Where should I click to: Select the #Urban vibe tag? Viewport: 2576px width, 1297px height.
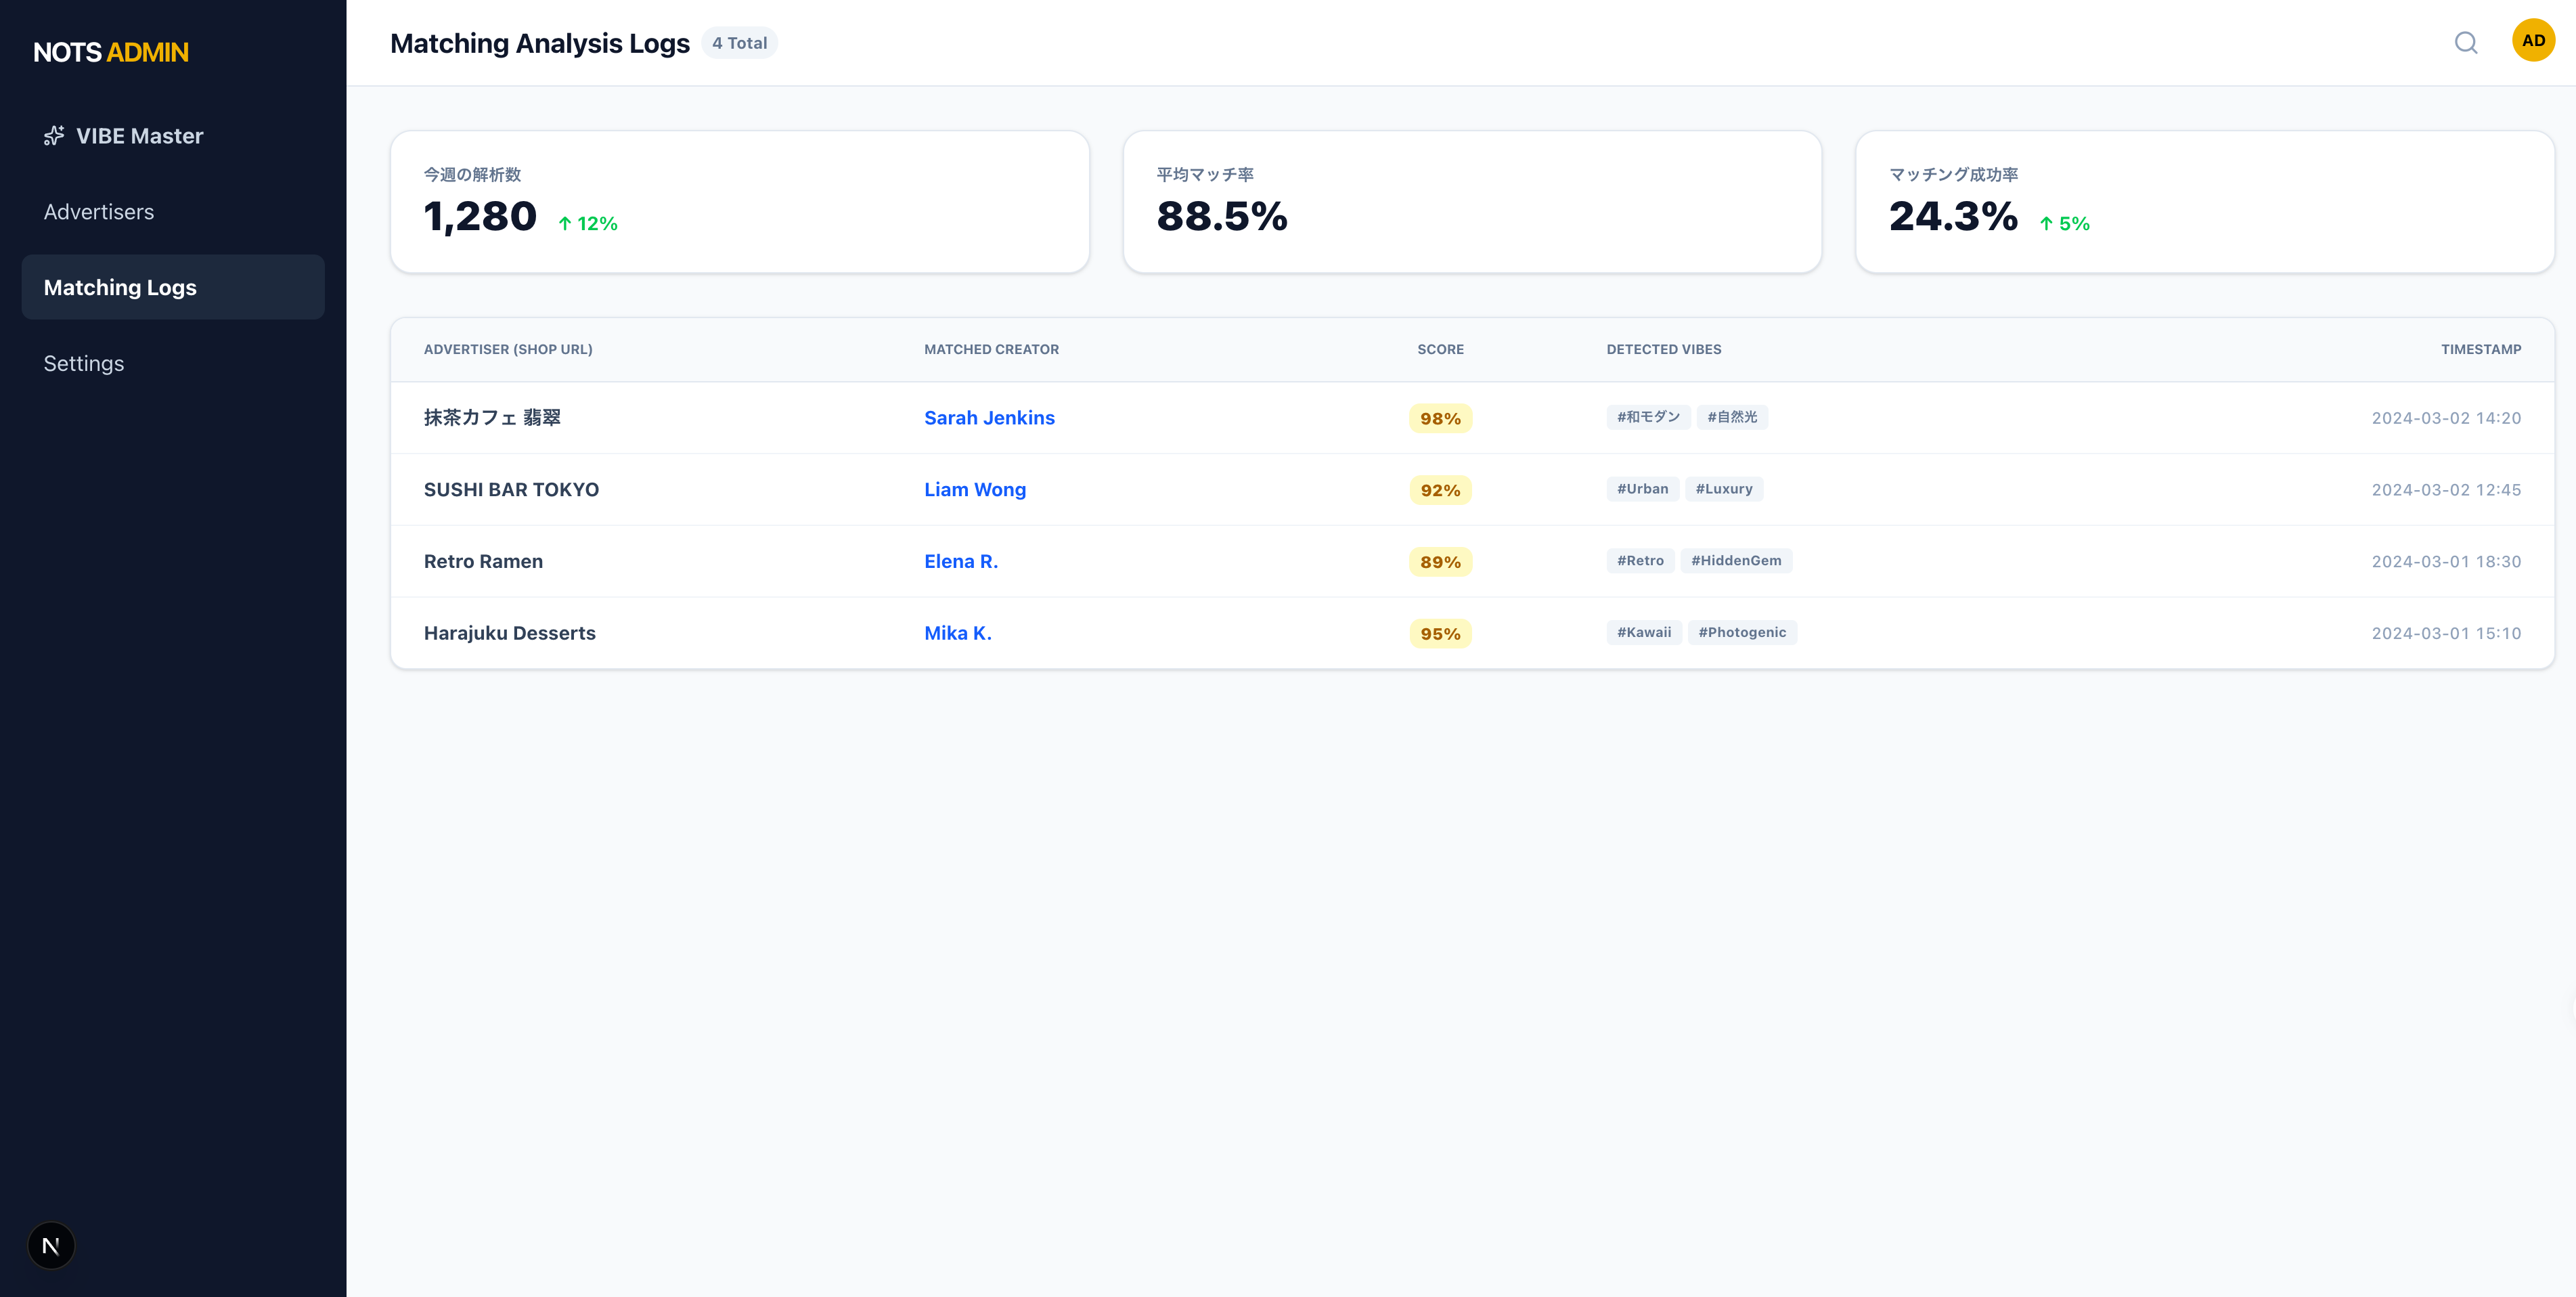coord(1642,488)
